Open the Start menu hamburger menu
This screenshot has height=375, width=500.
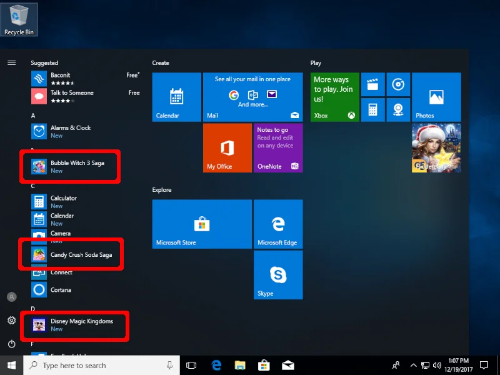(x=11, y=62)
